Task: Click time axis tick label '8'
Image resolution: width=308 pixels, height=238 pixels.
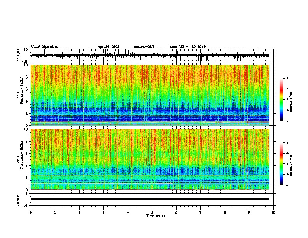Action: 225,212
